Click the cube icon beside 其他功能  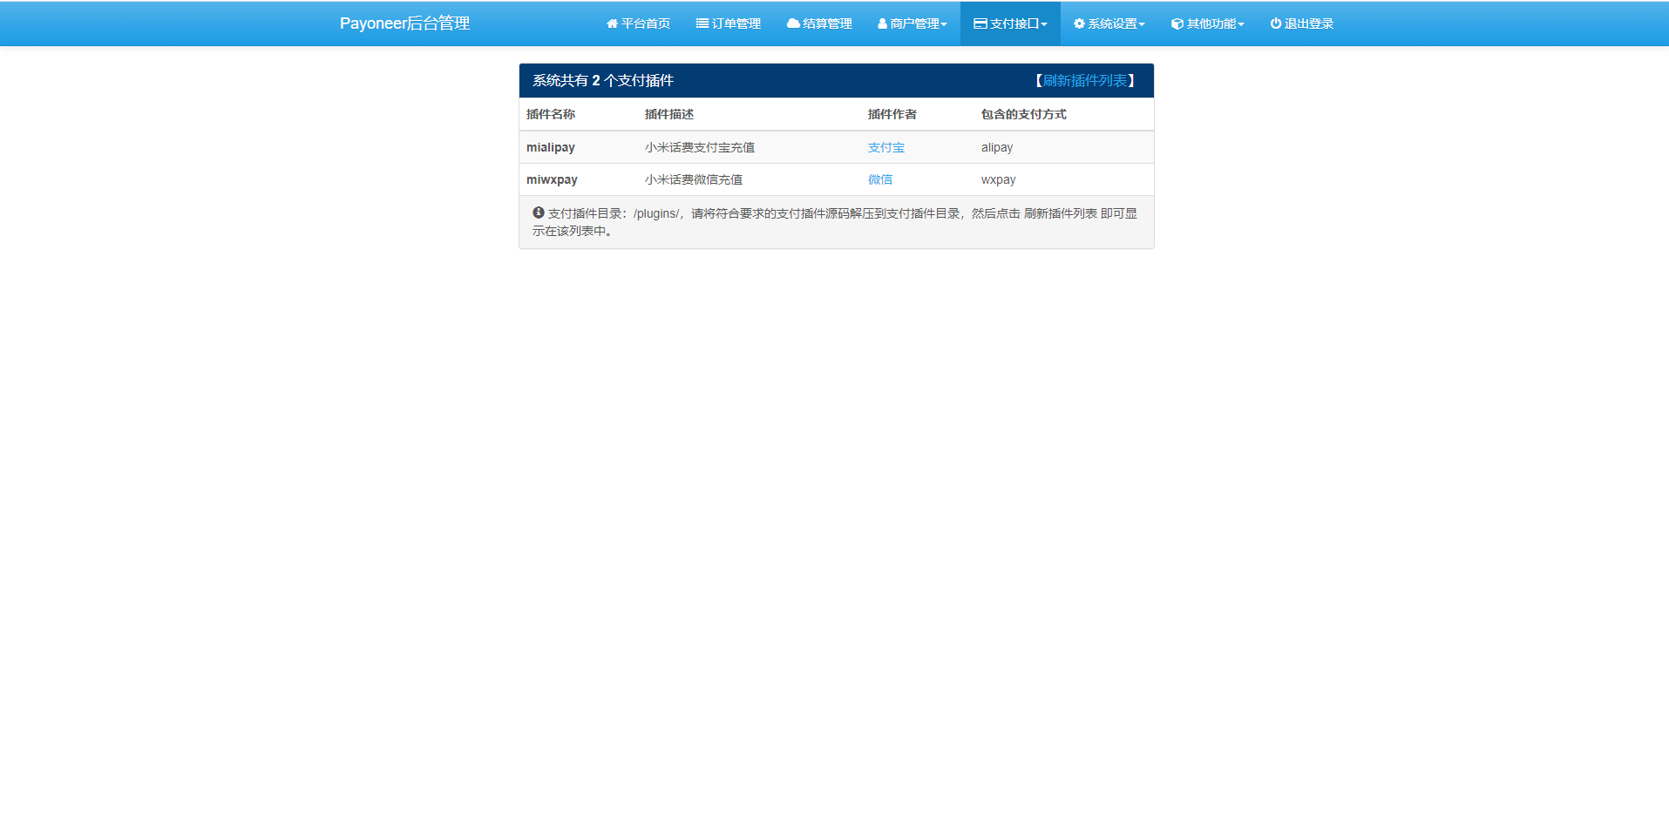click(x=1177, y=24)
